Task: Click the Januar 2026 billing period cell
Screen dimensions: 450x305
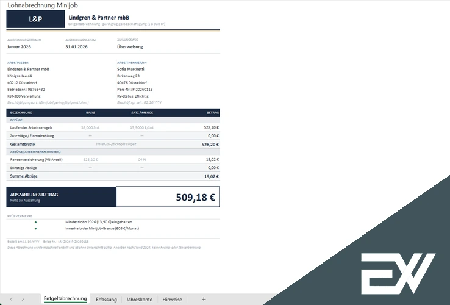Action: (x=19, y=46)
